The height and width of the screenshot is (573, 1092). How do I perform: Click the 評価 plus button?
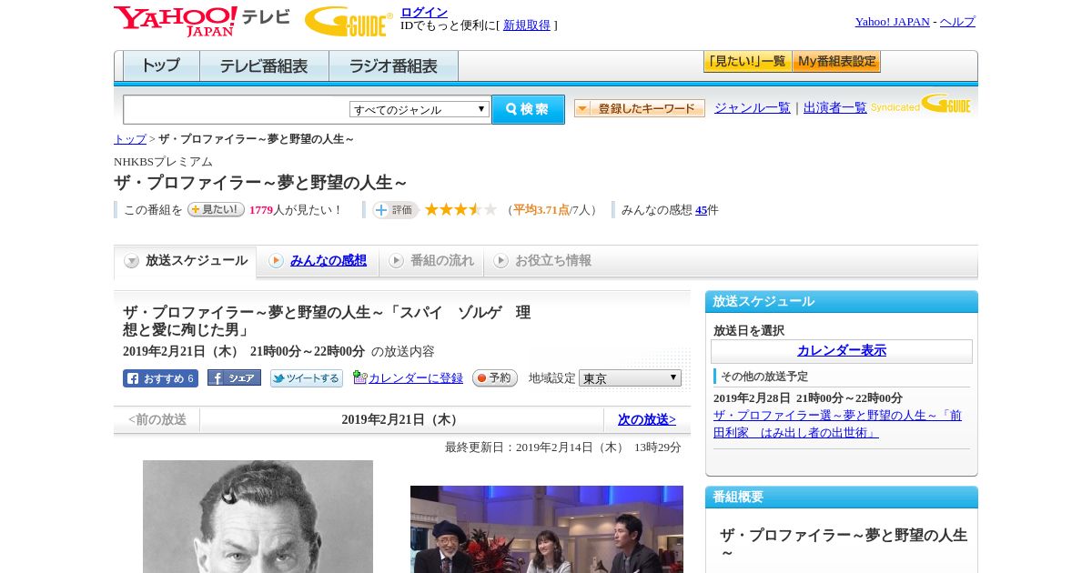(395, 210)
